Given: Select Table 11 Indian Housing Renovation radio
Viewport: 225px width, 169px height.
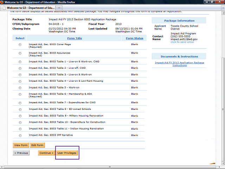Looking at the screenshot, I should click(20, 129).
